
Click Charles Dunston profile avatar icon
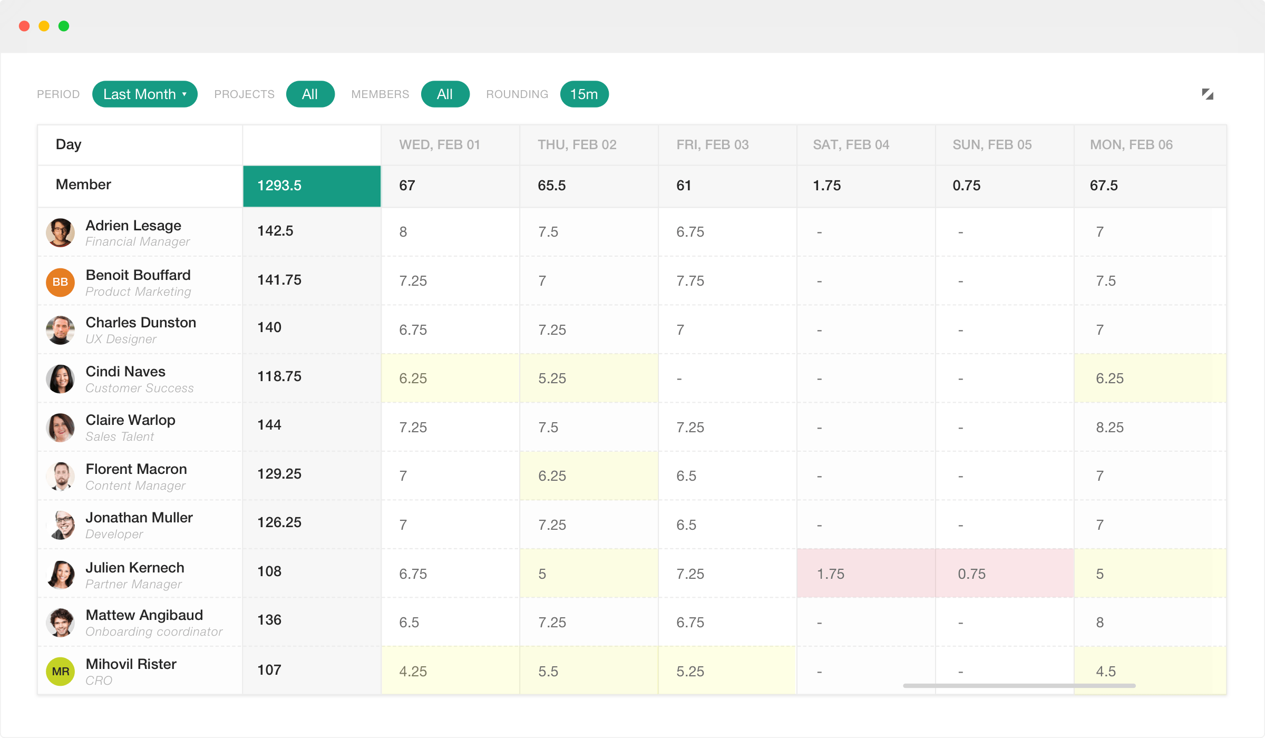61,331
